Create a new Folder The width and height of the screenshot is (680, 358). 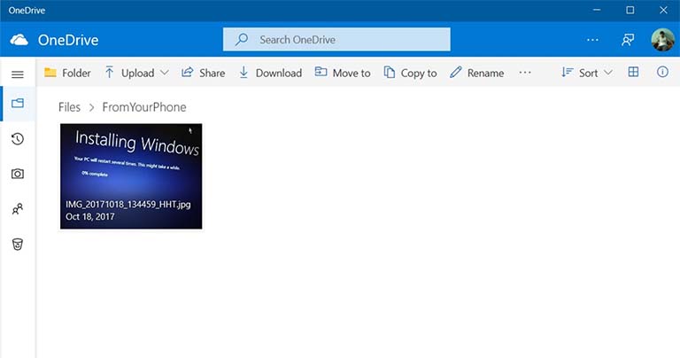click(x=67, y=73)
